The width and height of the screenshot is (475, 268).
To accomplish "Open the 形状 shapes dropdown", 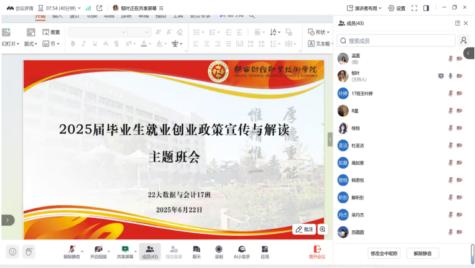I will click(318, 32).
